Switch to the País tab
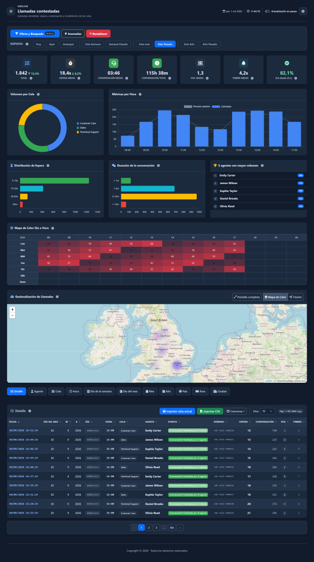Viewport: 314px width, 562px height. (183, 391)
